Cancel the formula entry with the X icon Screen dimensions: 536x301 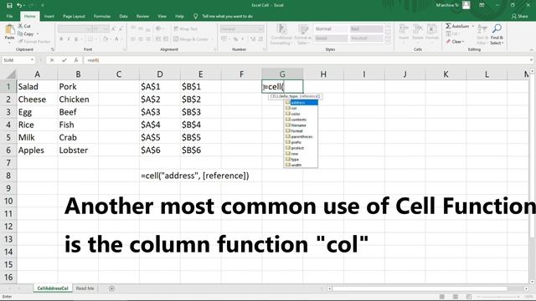(x=52, y=60)
